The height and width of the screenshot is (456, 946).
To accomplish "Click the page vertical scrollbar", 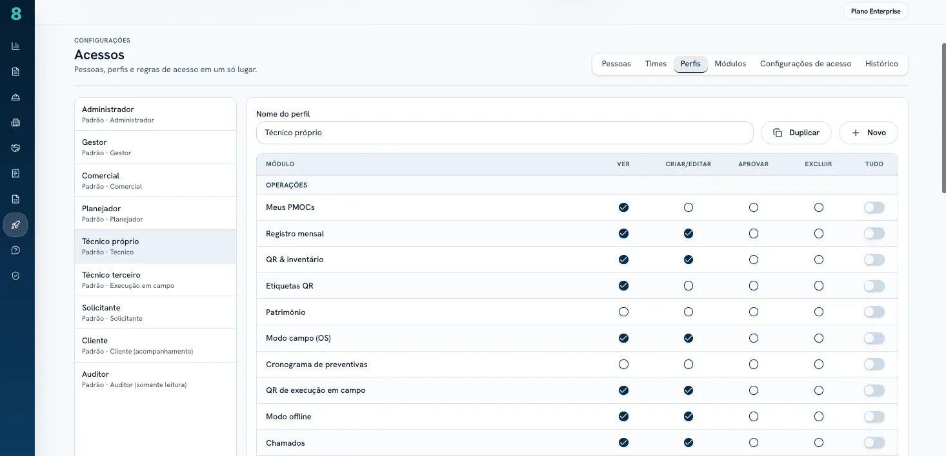I will [x=943, y=119].
